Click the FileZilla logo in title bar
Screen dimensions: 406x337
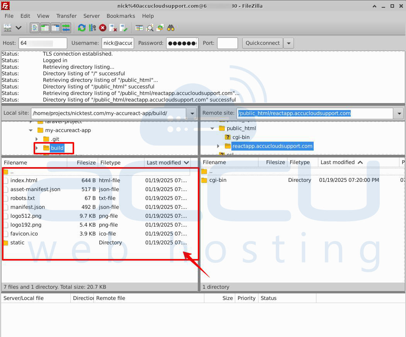tap(5, 6)
